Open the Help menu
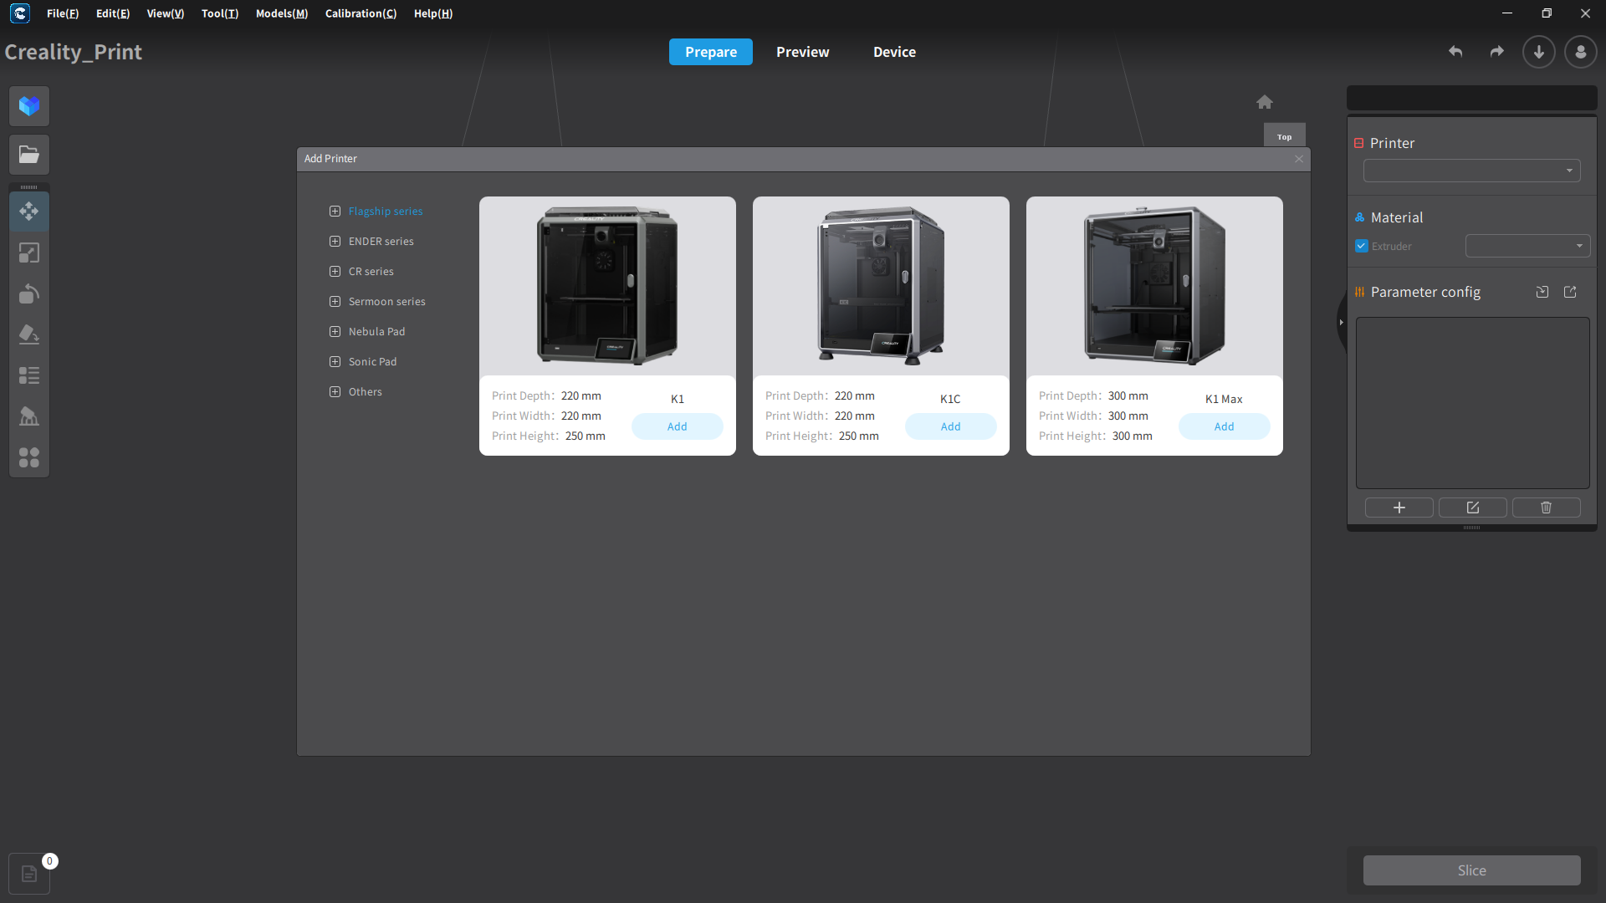Viewport: 1606px width, 903px height. (x=433, y=13)
